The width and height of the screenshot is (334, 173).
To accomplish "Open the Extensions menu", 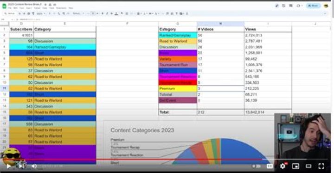I will pyautogui.click(x=61, y=8).
